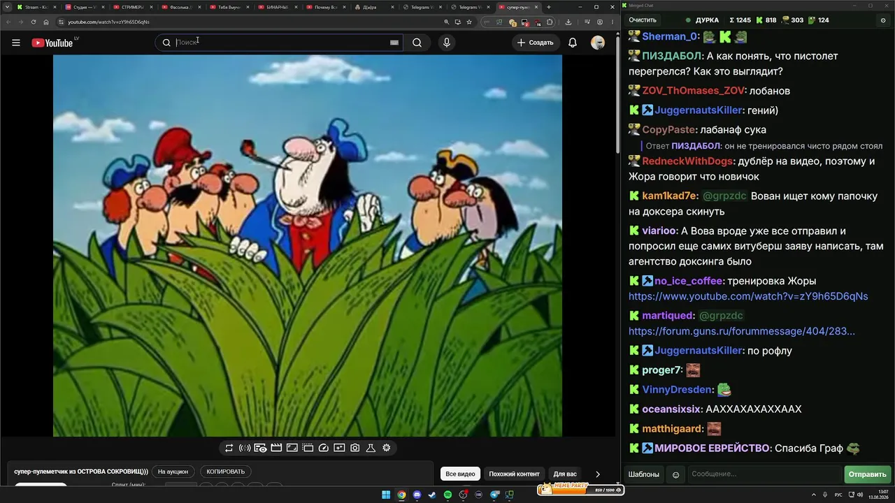895x503 pixels.
Task: Show more chips with the right chevron
Action: tap(598, 474)
